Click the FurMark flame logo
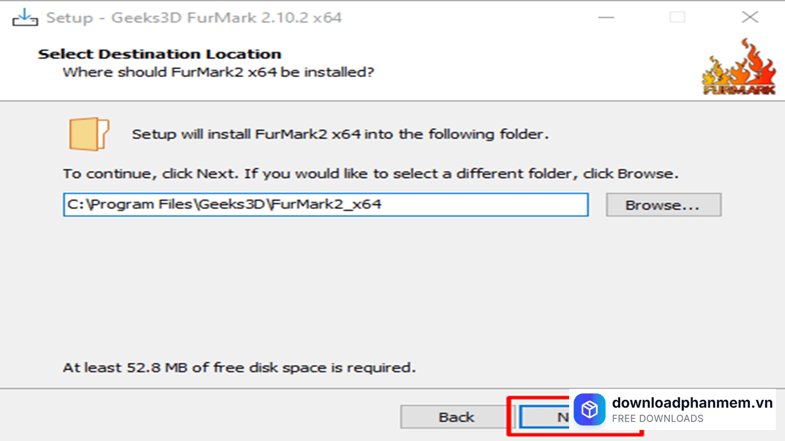This screenshot has width=785, height=441. pos(738,66)
